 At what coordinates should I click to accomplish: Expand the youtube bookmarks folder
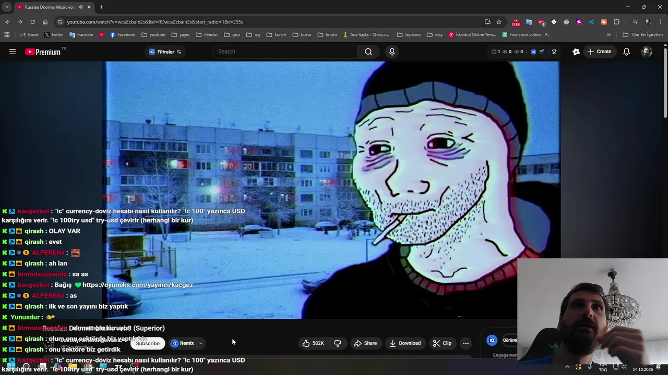[153, 35]
